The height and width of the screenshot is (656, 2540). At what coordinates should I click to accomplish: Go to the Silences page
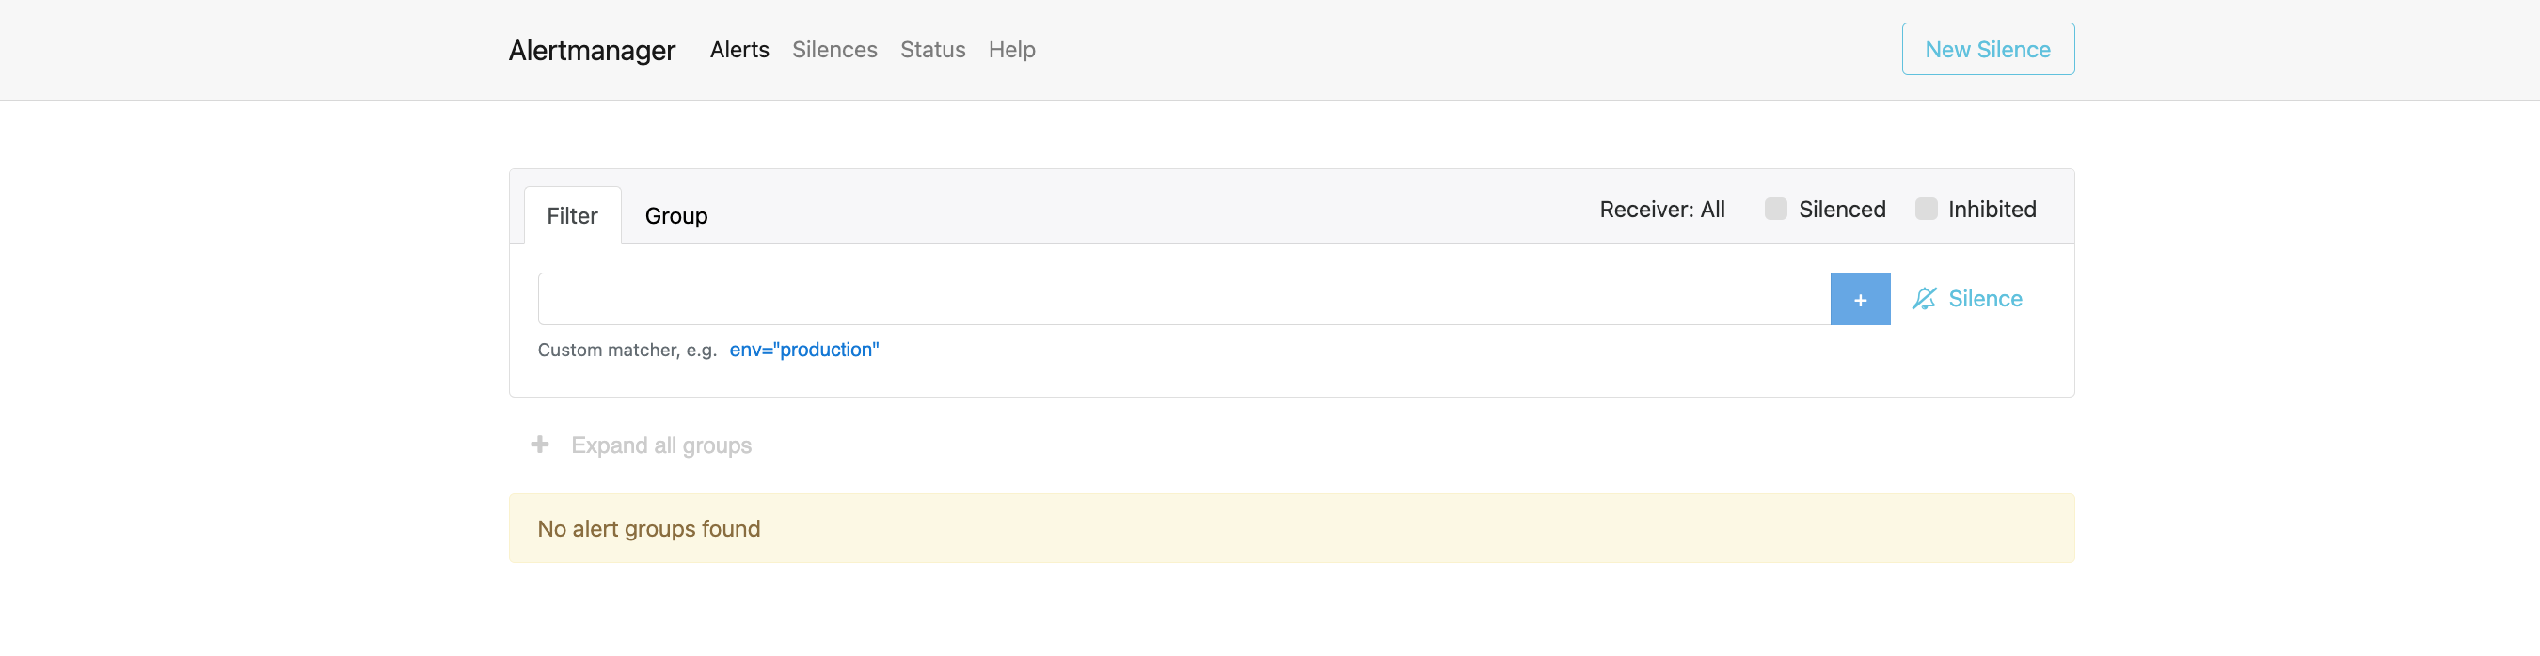tap(834, 49)
